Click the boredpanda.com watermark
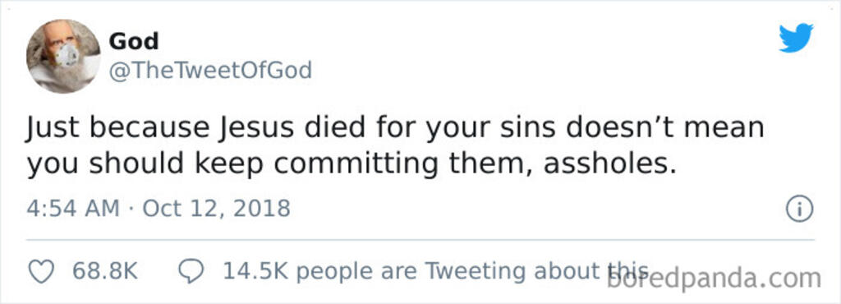 pyautogui.click(x=714, y=279)
